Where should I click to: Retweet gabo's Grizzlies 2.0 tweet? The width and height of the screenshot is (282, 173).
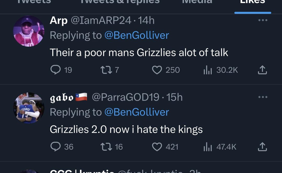pyautogui.click(x=106, y=147)
